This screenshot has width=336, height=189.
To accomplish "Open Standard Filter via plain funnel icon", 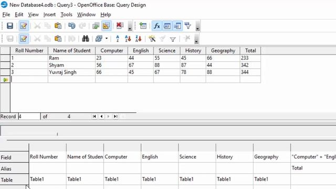I will pyautogui.click(x=173, y=39).
